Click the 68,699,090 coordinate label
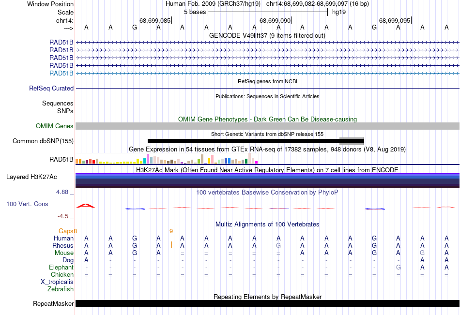This screenshot has height=315, width=460. [275, 20]
